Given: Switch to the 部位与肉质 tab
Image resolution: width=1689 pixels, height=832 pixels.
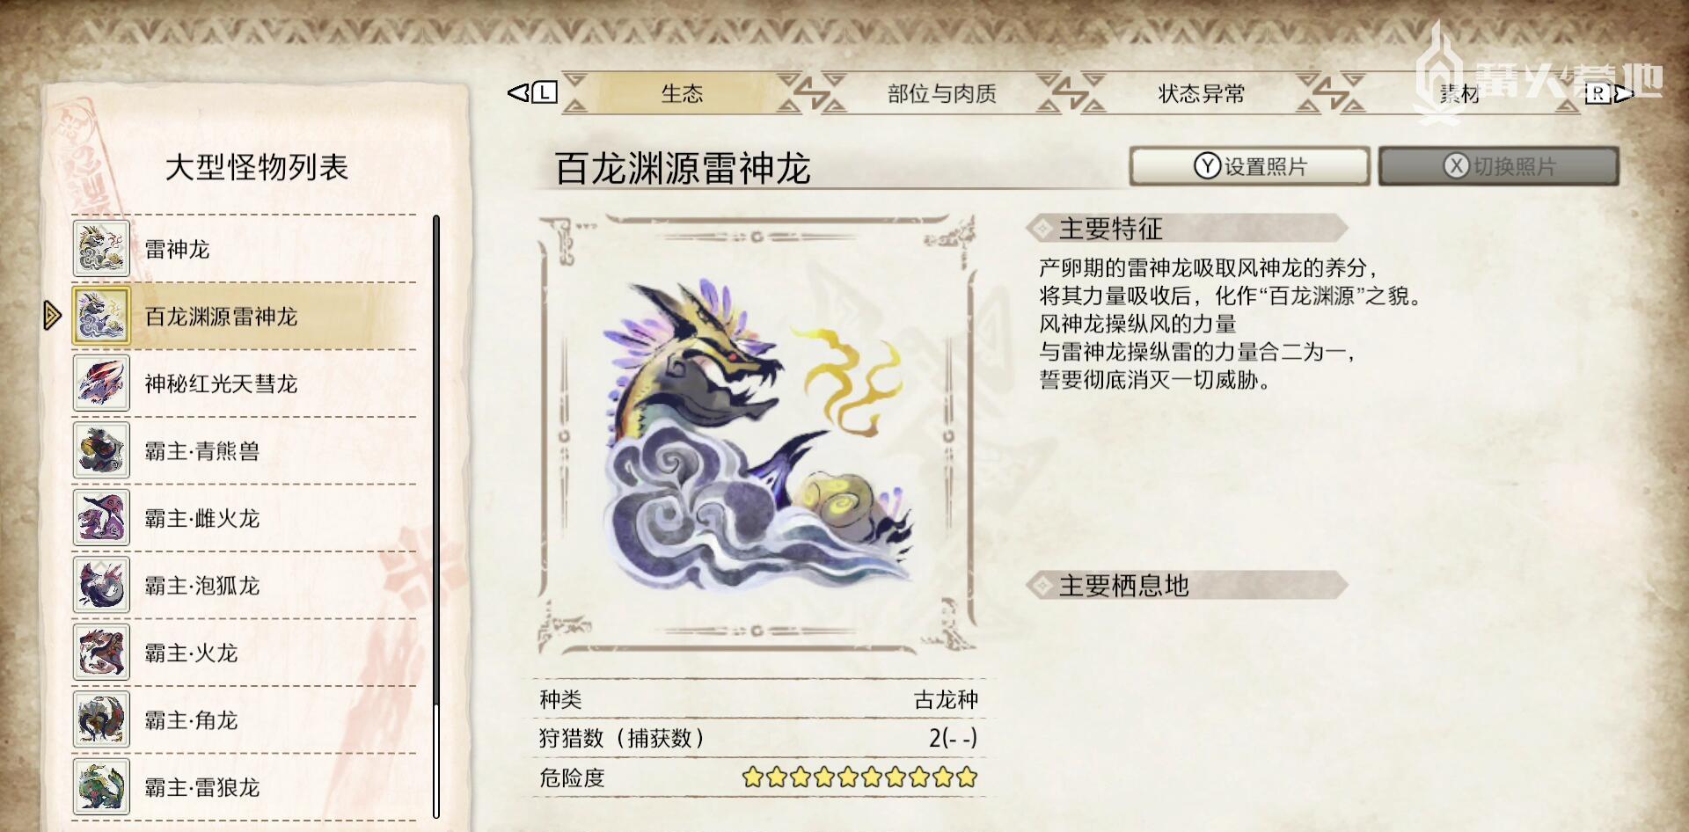Looking at the screenshot, I should tap(941, 93).
